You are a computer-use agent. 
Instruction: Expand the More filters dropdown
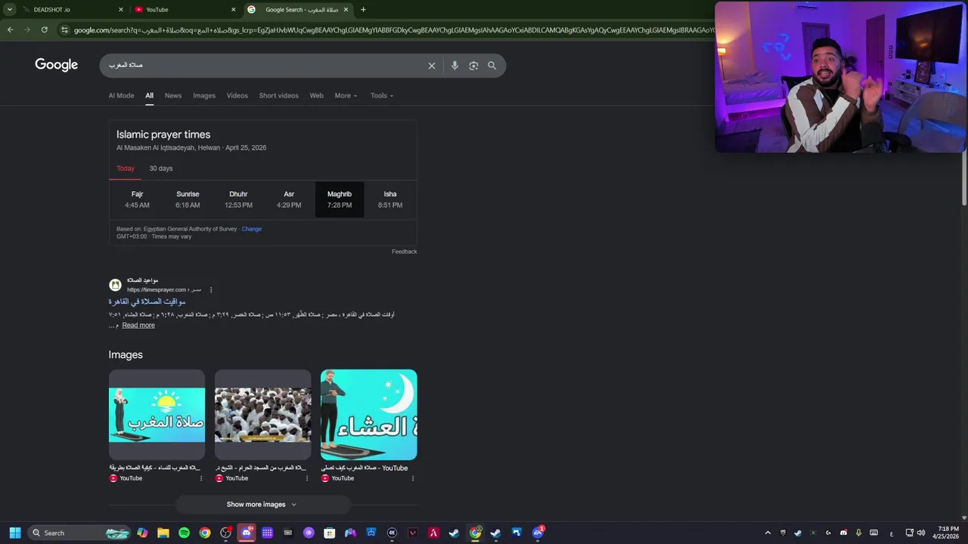tap(346, 96)
